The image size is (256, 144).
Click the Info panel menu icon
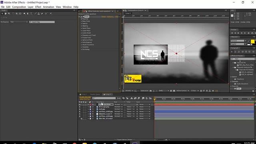(254, 10)
